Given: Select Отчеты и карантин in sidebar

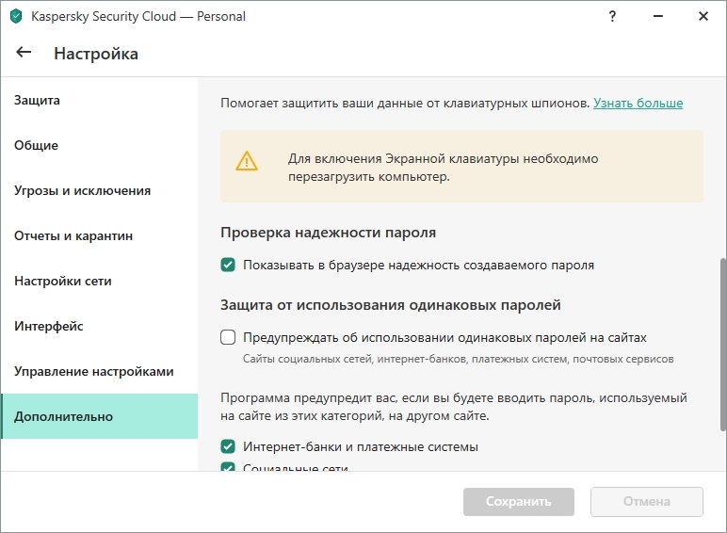Looking at the screenshot, I should click(x=99, y=235).
